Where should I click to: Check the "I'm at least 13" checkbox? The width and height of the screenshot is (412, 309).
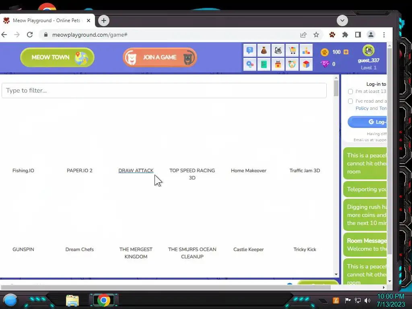click(350, 91)
